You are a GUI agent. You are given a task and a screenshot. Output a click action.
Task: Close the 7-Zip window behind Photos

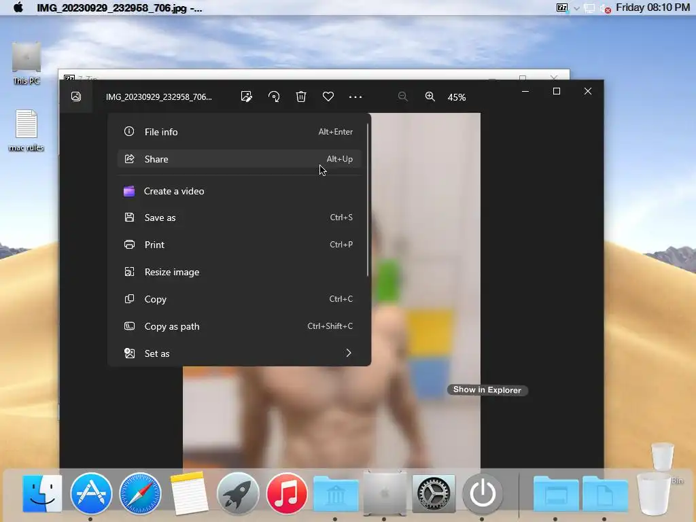coord(553,77)
